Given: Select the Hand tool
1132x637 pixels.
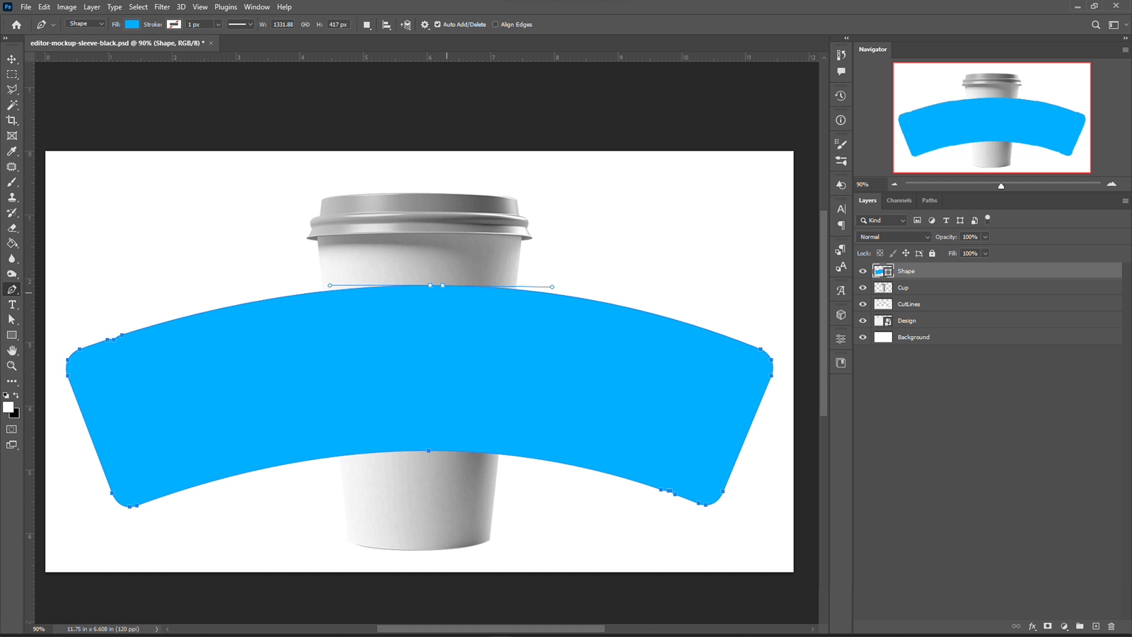Looking at the screenshot, I should tap(11, 350).
